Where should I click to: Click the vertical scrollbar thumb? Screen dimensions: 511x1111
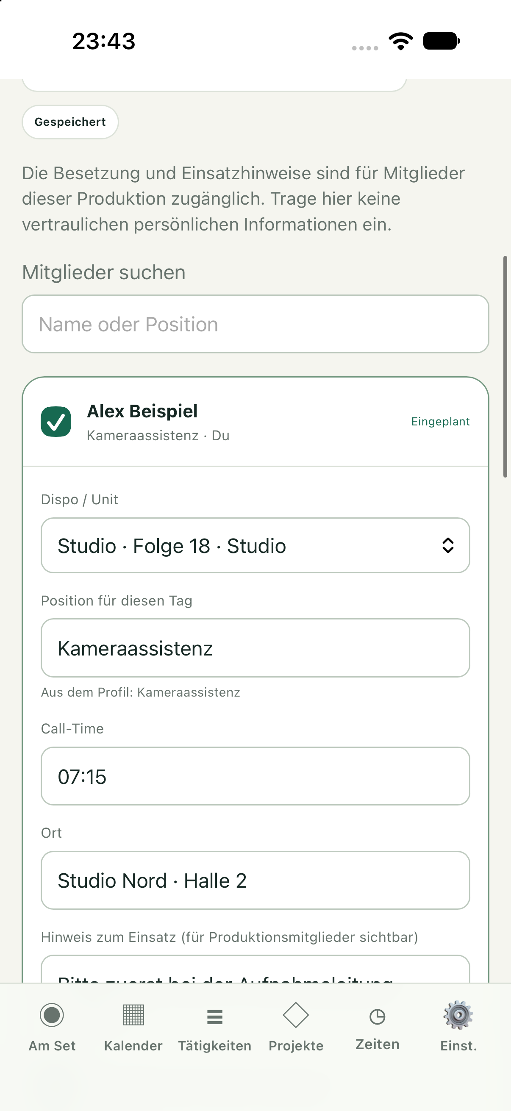(x=505, y=367)
